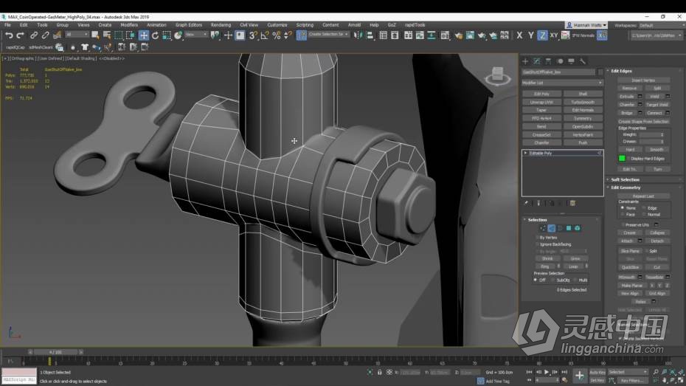Image resolution: width=686 pixels, height=386 pixels.
Task: Select the Polygon sub-object level icon
Action: pos(569,228)
